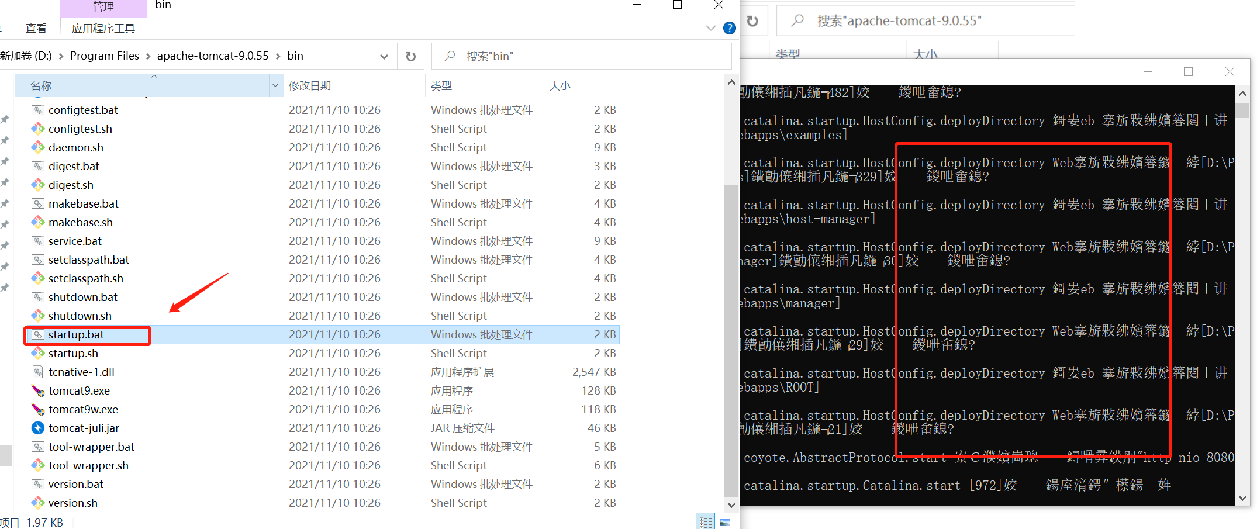Viewport: 1257px width, 529px height.
Task: Click the tool-wrapper.bat file icon
Action: [38, 447]
